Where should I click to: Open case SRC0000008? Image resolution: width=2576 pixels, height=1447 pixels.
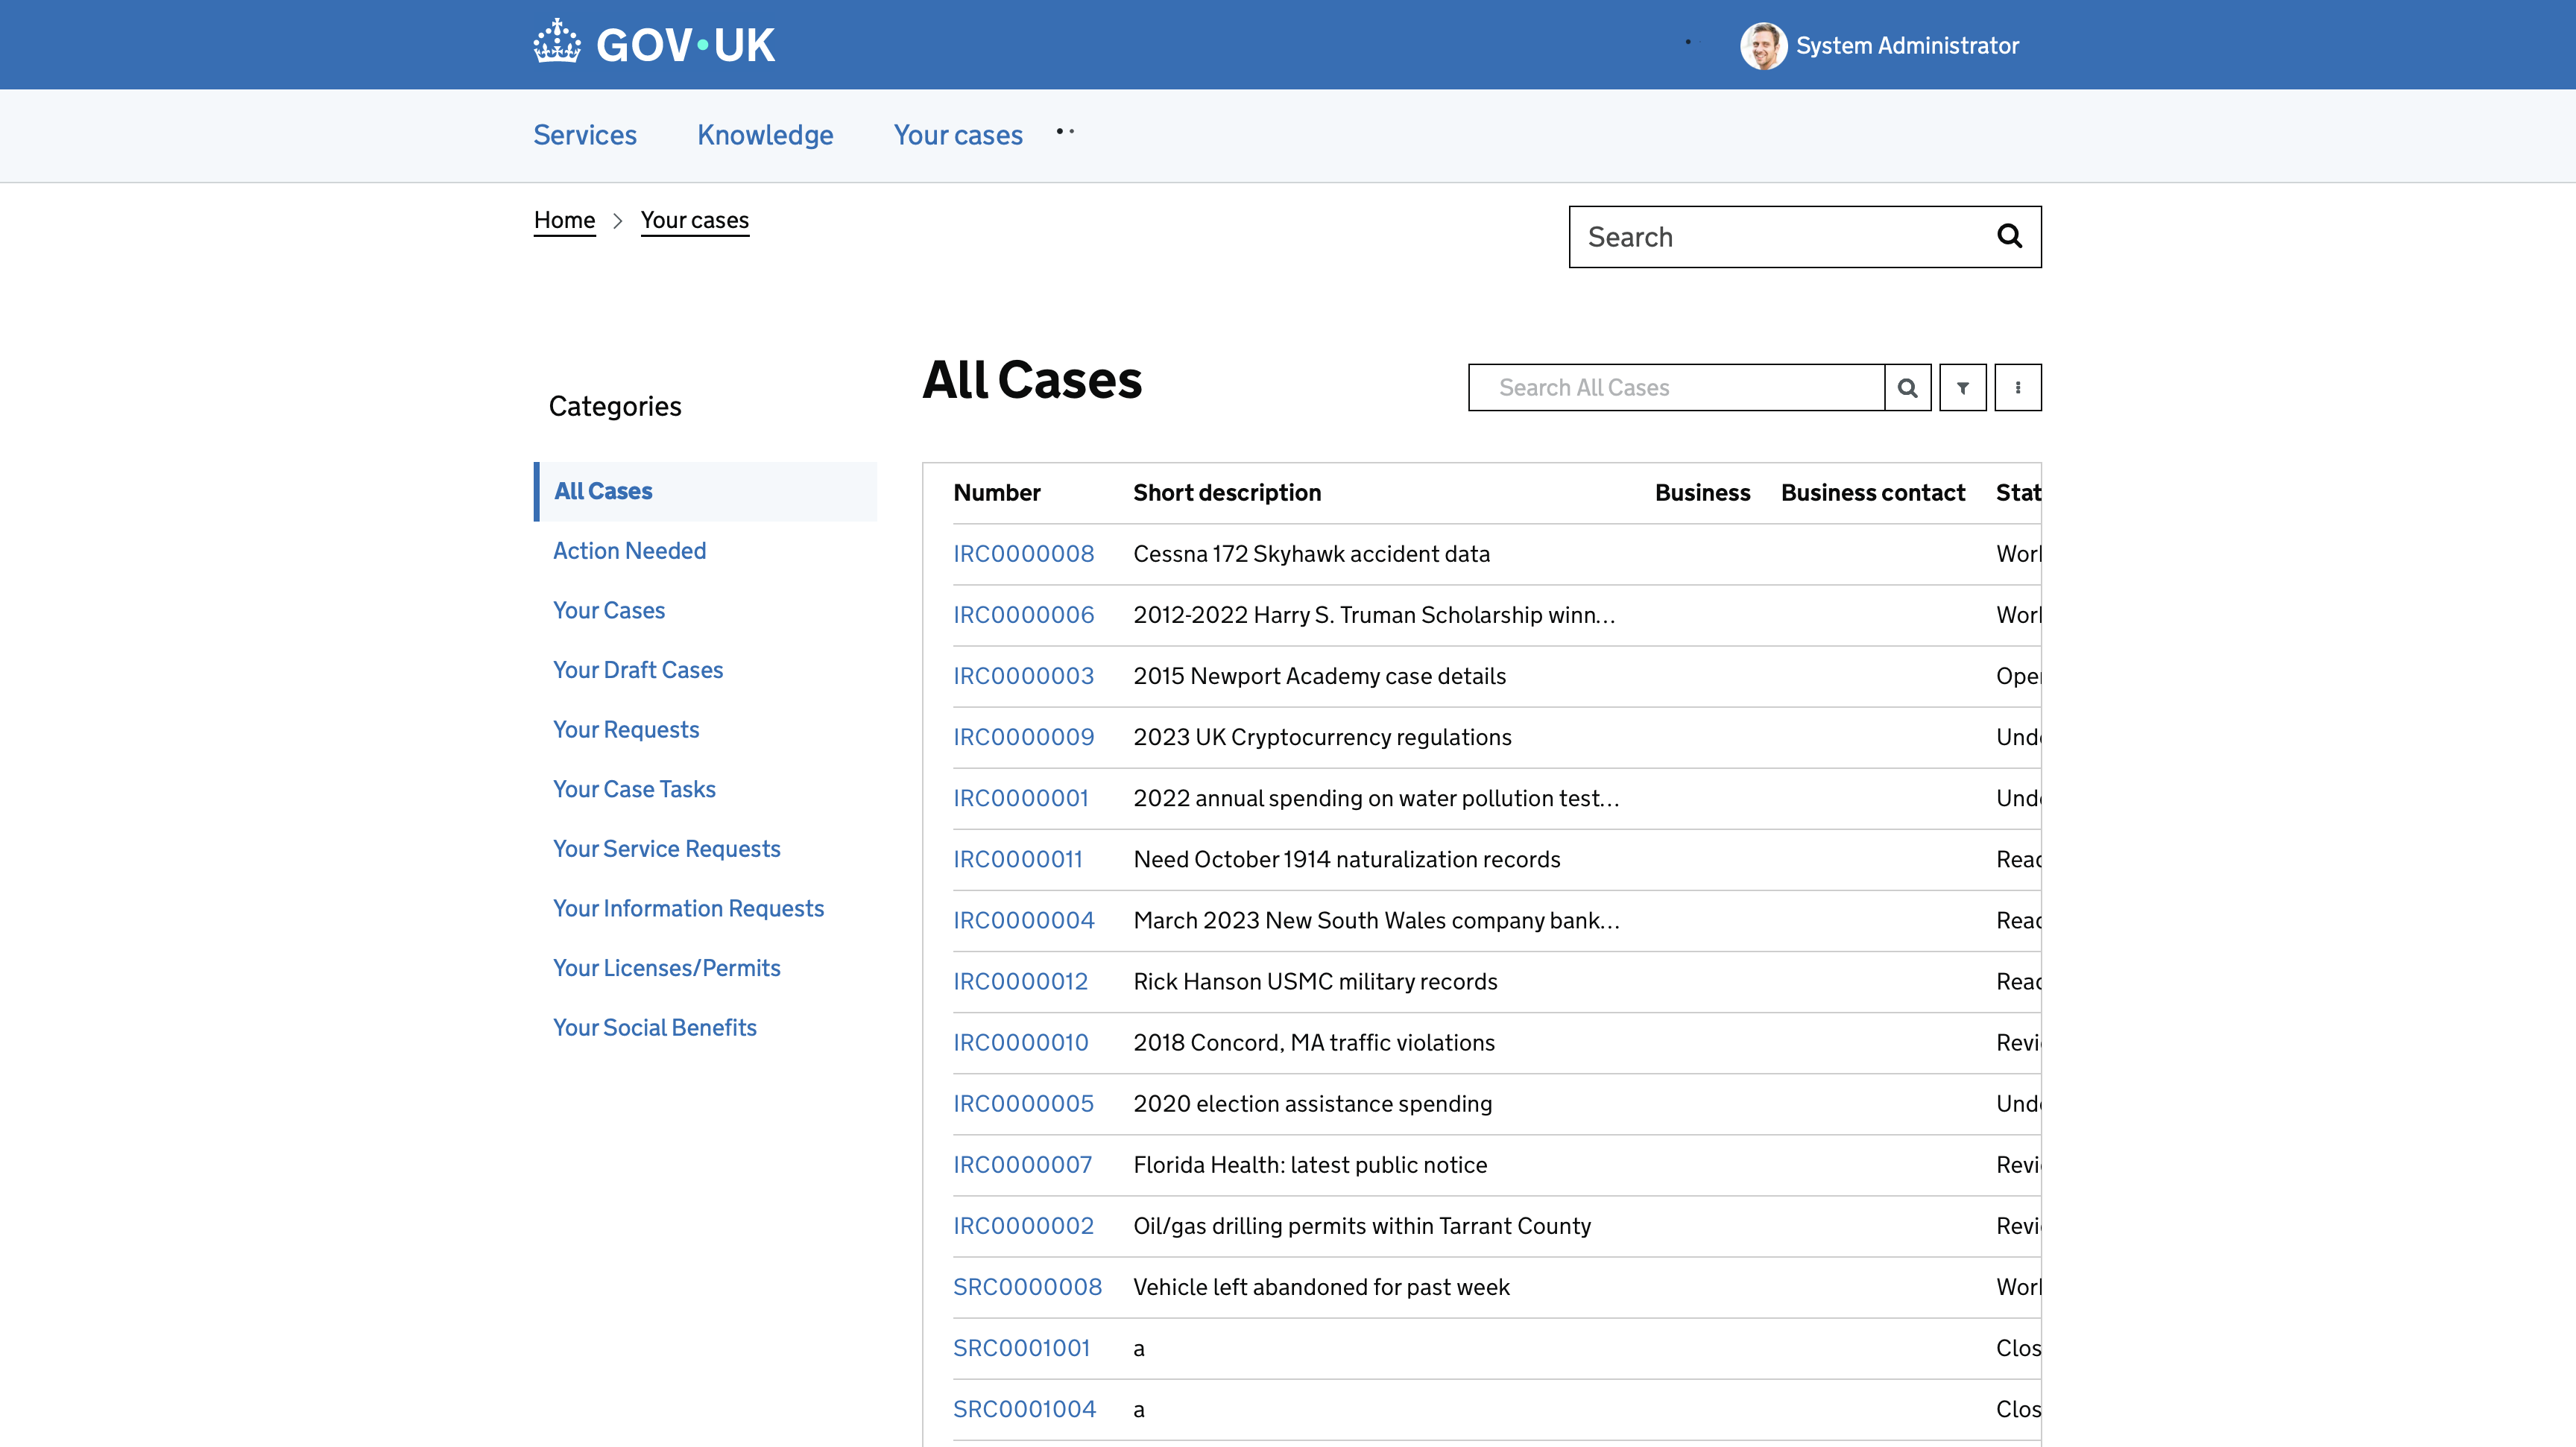1027,1287
